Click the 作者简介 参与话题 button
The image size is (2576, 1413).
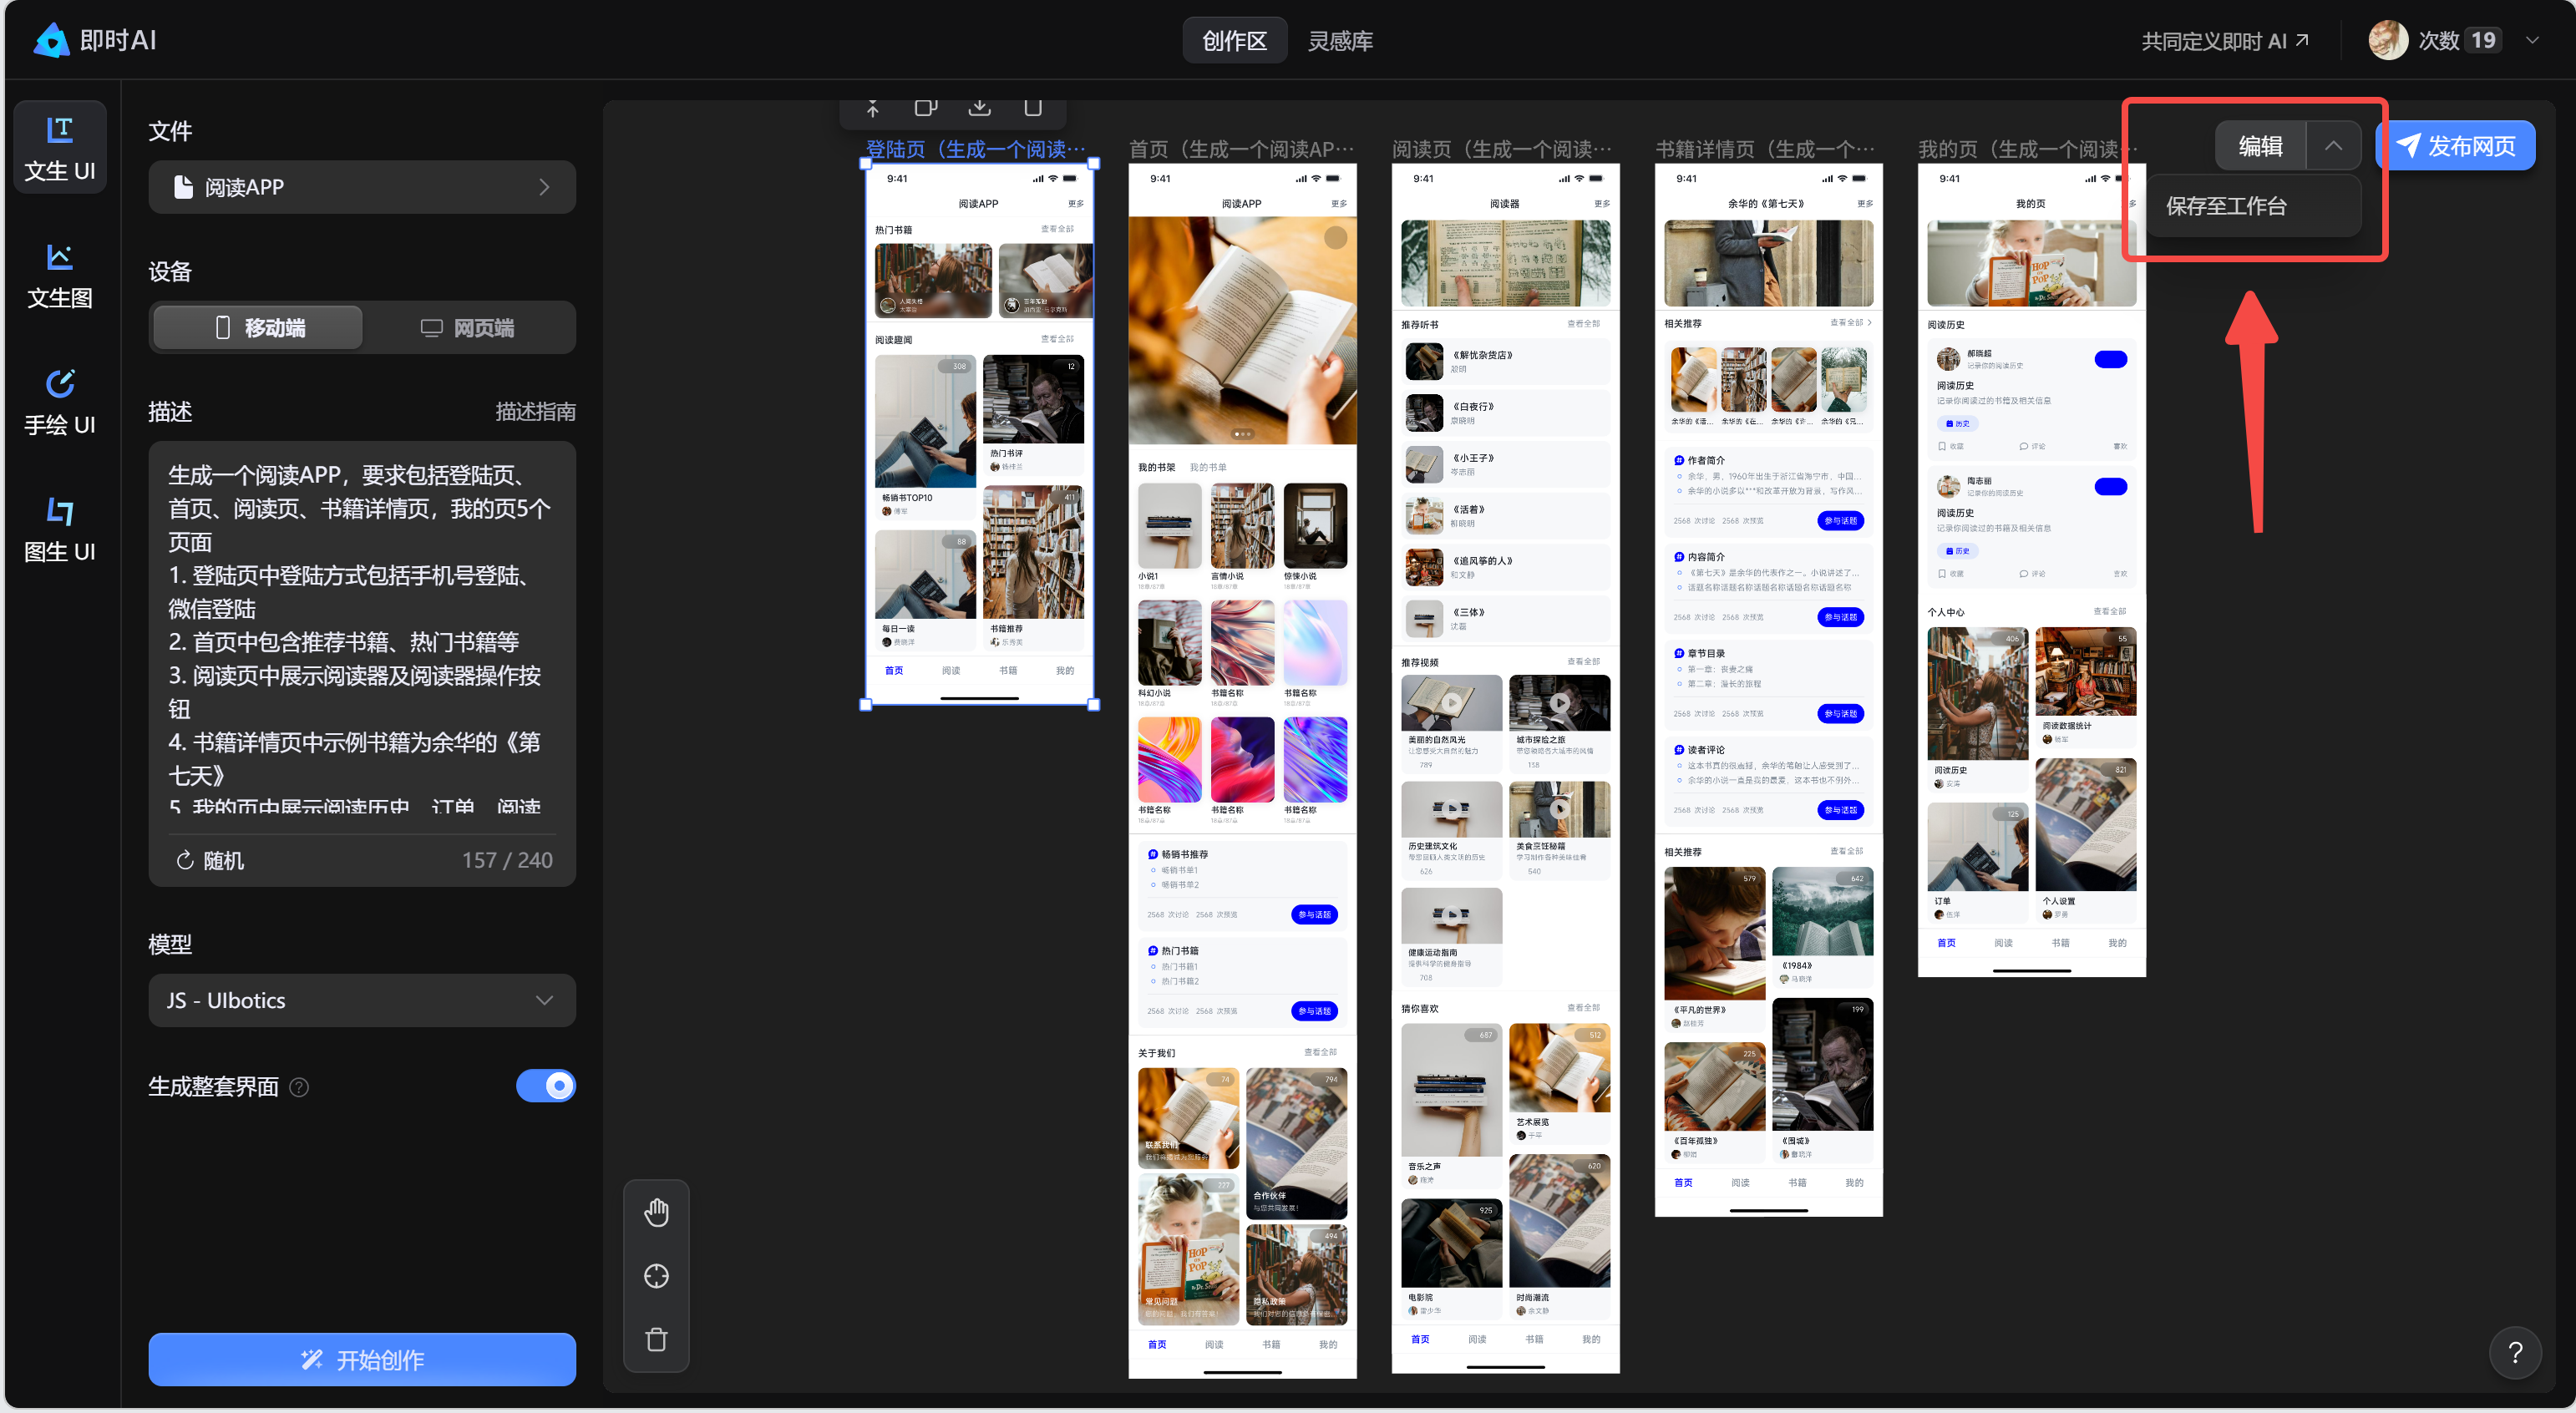(1840, 521)
